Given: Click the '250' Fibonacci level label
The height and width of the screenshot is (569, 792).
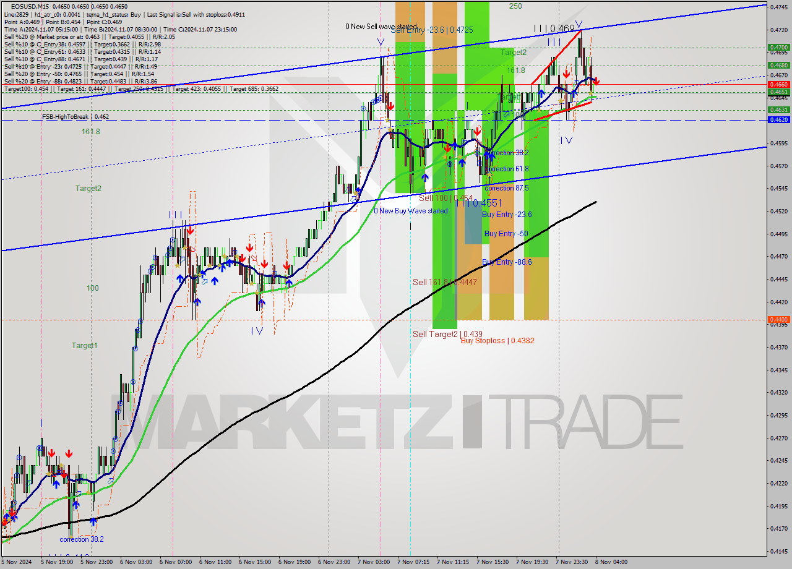Looking at the screenshot, I should tap(515, 6).
